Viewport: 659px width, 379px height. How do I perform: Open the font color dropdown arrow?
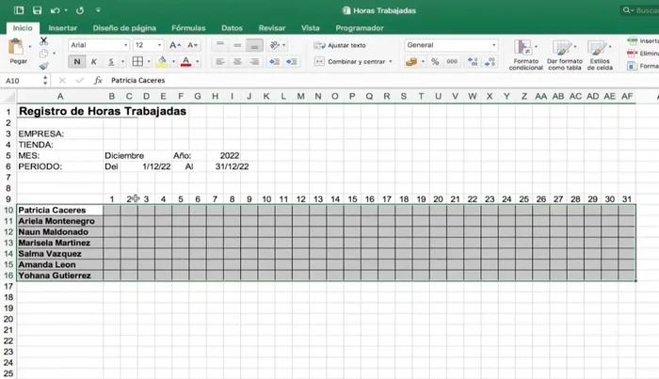point(197,62)
